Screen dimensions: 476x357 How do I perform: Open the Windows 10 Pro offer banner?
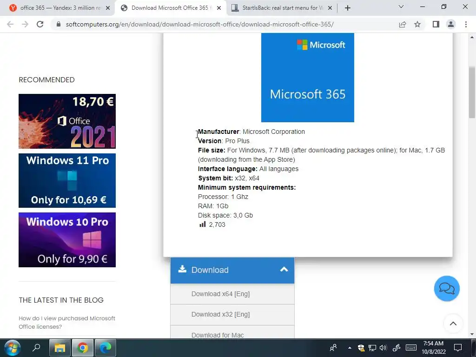coord(67,240)
